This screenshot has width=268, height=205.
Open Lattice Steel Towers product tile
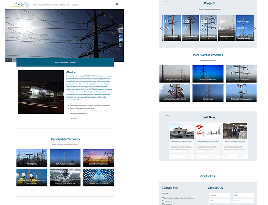(x=208, y=74)
